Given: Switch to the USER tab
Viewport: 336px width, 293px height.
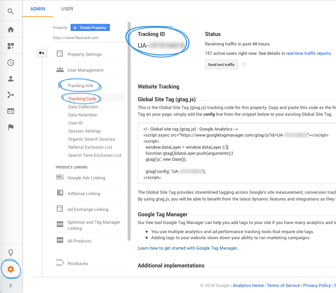Looking at the screenshot, I should tap(67, 9).
